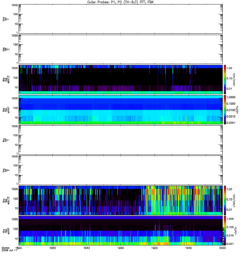241x257 pixels.
Task: Click the nT units label beside thb scm1 color bar
Action: [x=237, y=110]
